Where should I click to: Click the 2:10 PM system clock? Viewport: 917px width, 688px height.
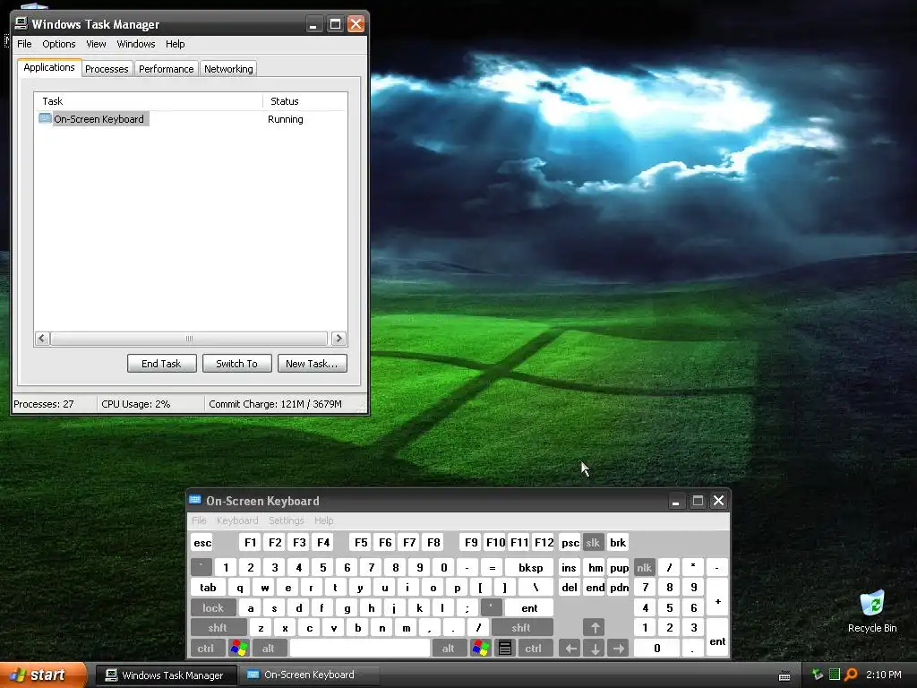pos(883,675)
